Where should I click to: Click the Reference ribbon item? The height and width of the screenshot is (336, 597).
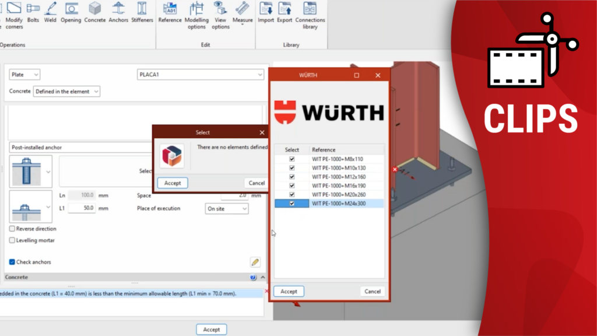point(170,13)
